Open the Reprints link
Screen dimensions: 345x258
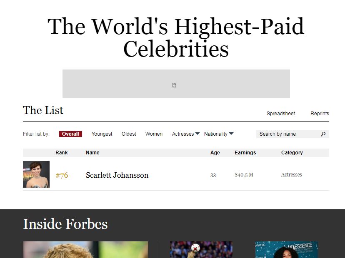click(320, 114)
